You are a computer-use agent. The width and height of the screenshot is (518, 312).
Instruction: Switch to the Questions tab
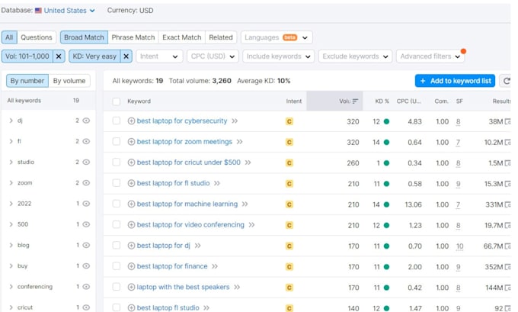(37, 37)
